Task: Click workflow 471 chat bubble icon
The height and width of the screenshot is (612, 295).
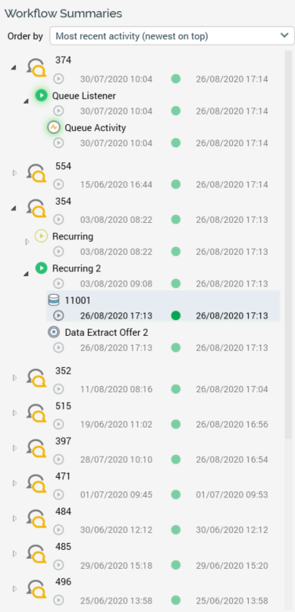Action: click(37, 483)
